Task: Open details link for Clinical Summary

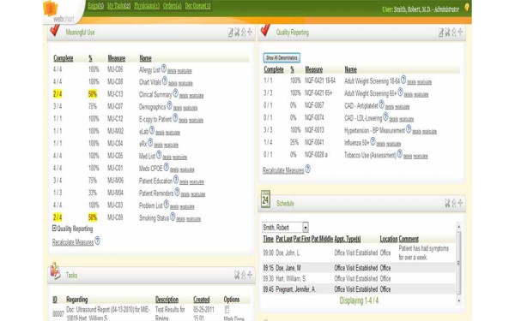Action: (184, 96)
